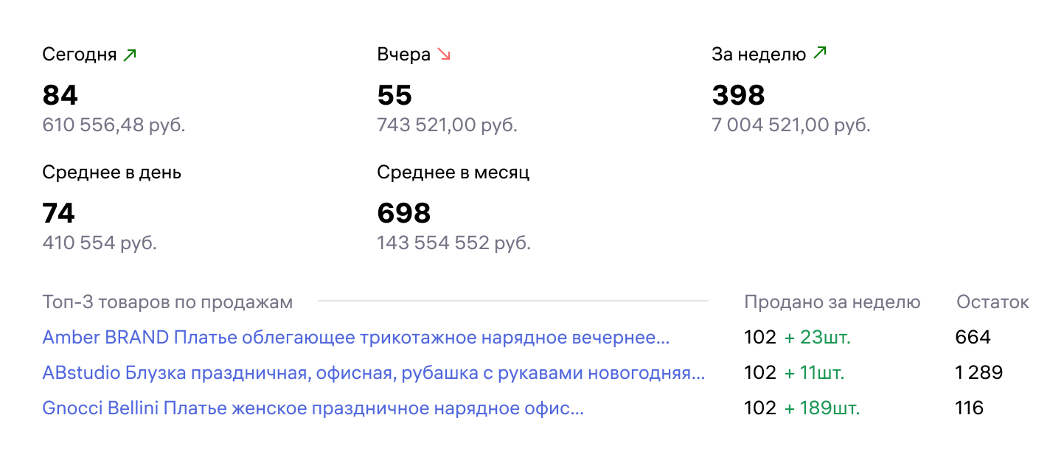The image size is (1064, 460).
Task: Click the weekly sales count 398
Action: tap(738, 96)
